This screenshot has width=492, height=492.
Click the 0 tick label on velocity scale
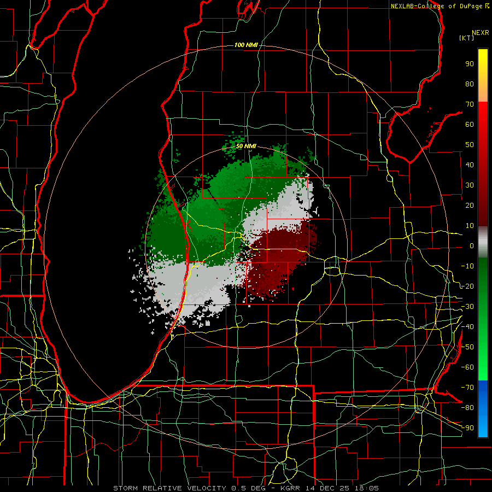pyautogui.click(x=472, y=246)
